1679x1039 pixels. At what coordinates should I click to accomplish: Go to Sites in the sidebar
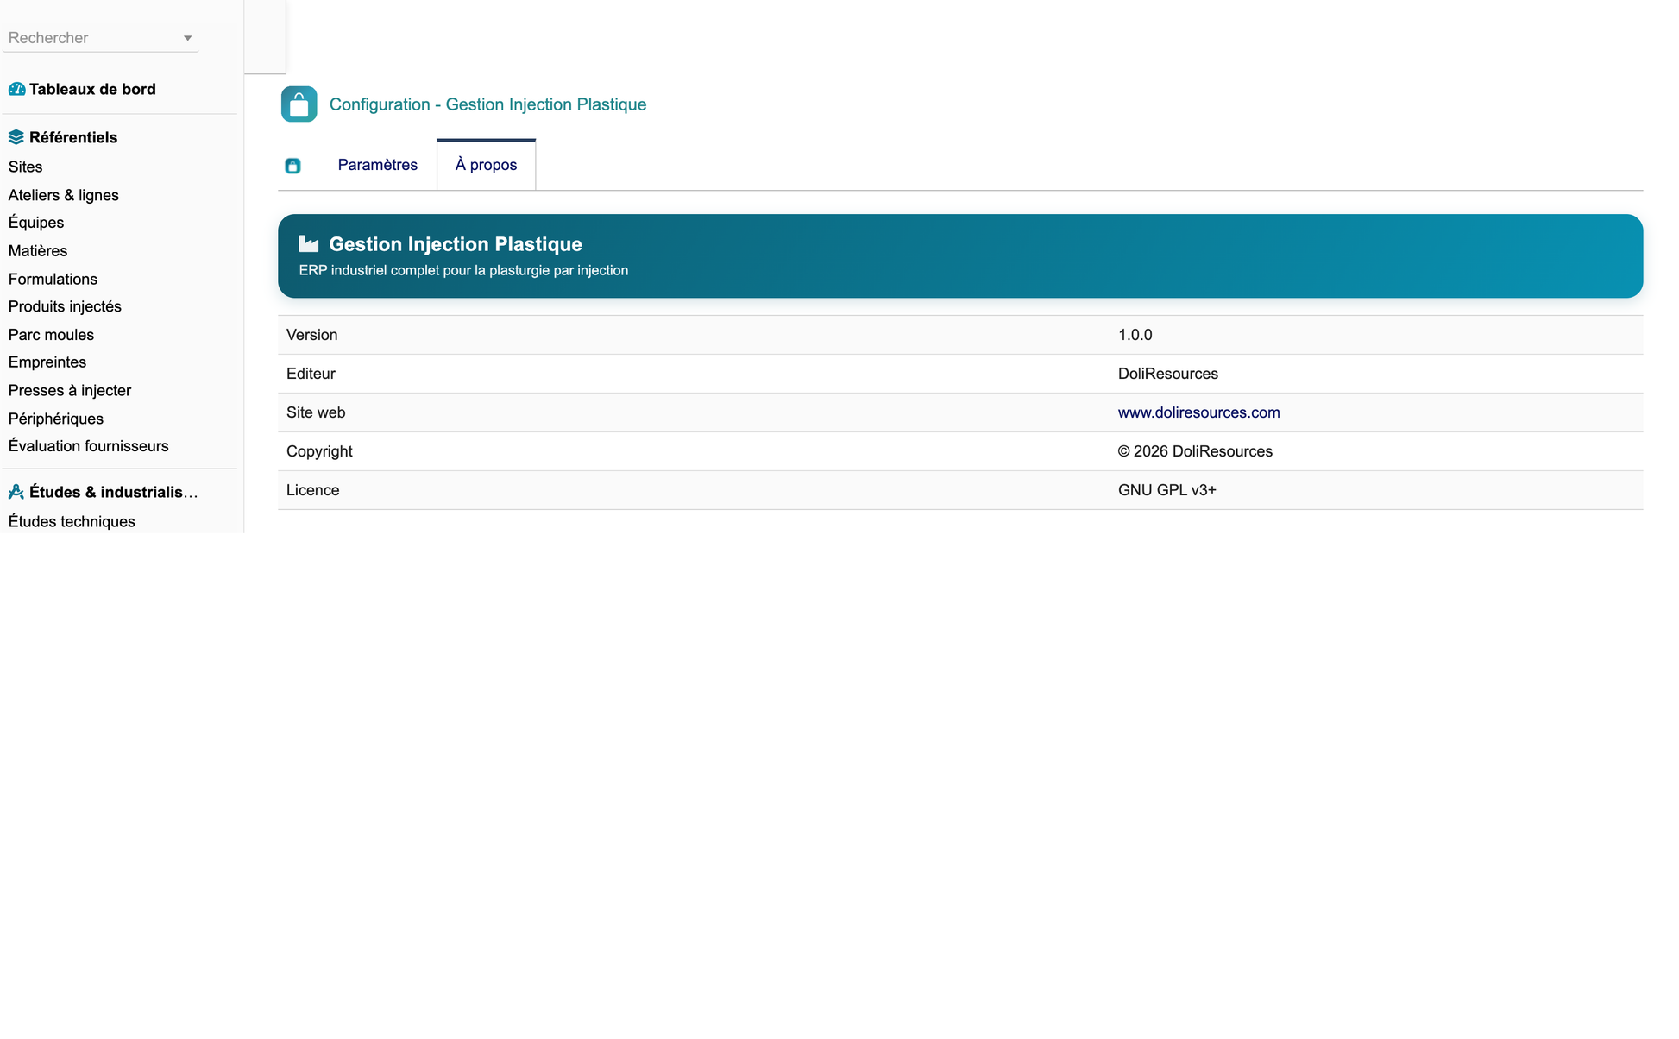(25, 167)
